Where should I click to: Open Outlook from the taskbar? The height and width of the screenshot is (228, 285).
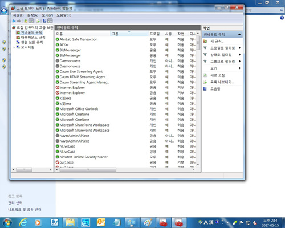[101, 222]
